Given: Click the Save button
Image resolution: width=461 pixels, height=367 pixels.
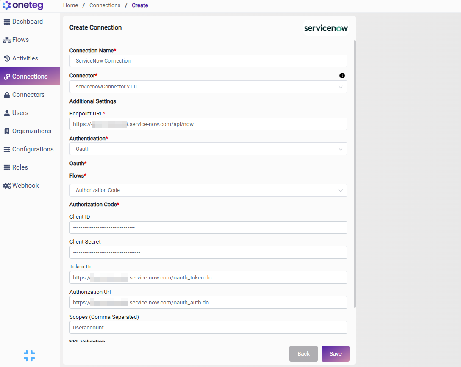Looking at the screenshot, I should tap(336, 353).
